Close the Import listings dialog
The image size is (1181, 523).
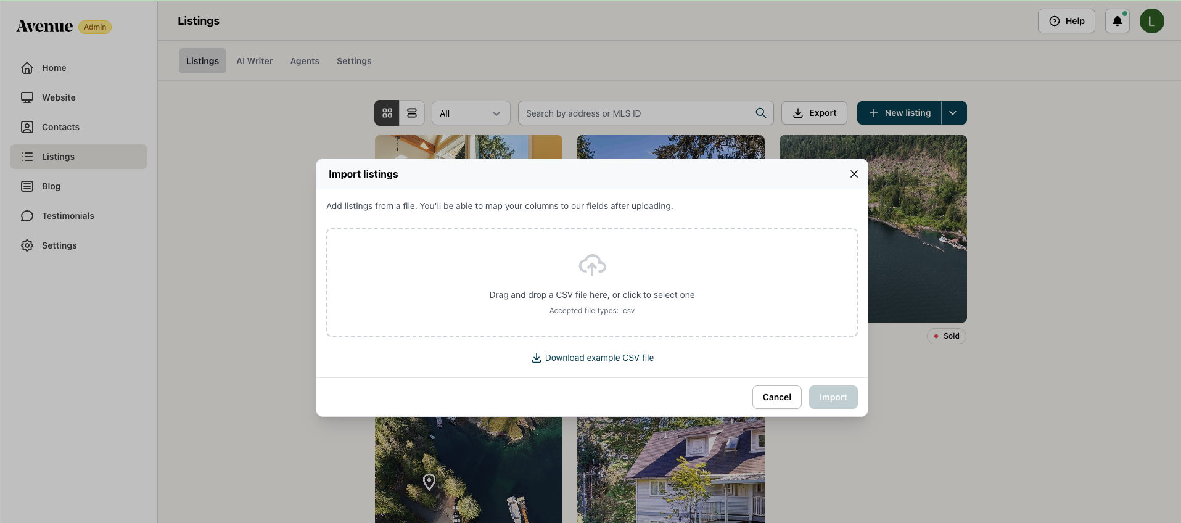(854, 174)
